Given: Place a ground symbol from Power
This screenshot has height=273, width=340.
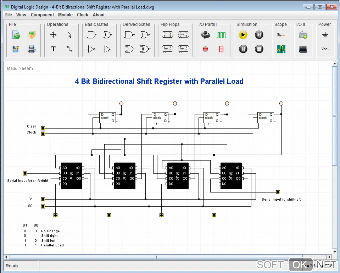Looking at the screenshot, I should (x=325, y=35).
